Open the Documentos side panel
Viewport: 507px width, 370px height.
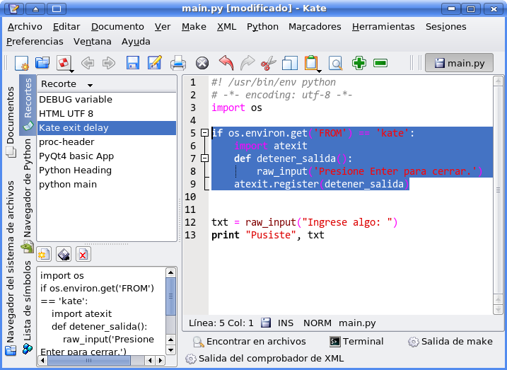tap(11, 122)
